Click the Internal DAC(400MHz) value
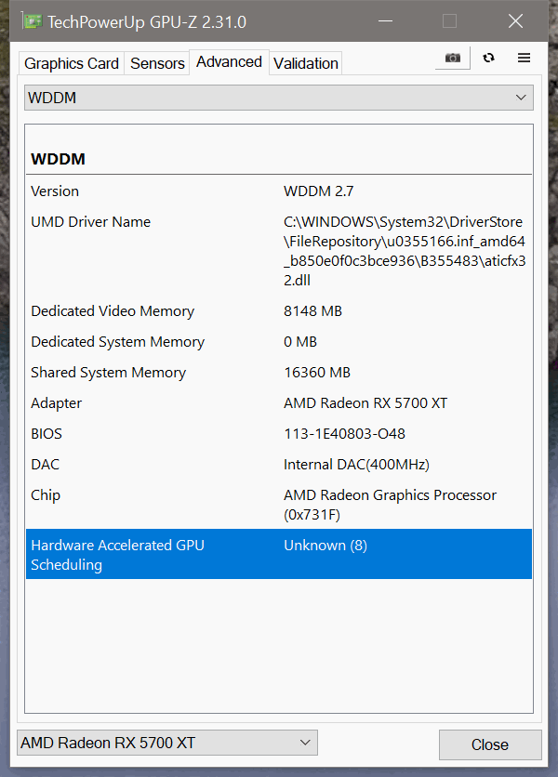558x777 pixels. coord(356,465)
